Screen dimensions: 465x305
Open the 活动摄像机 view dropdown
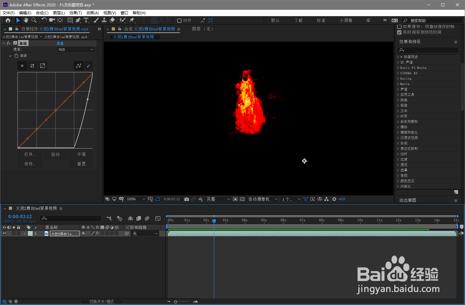tap(263, 199)
